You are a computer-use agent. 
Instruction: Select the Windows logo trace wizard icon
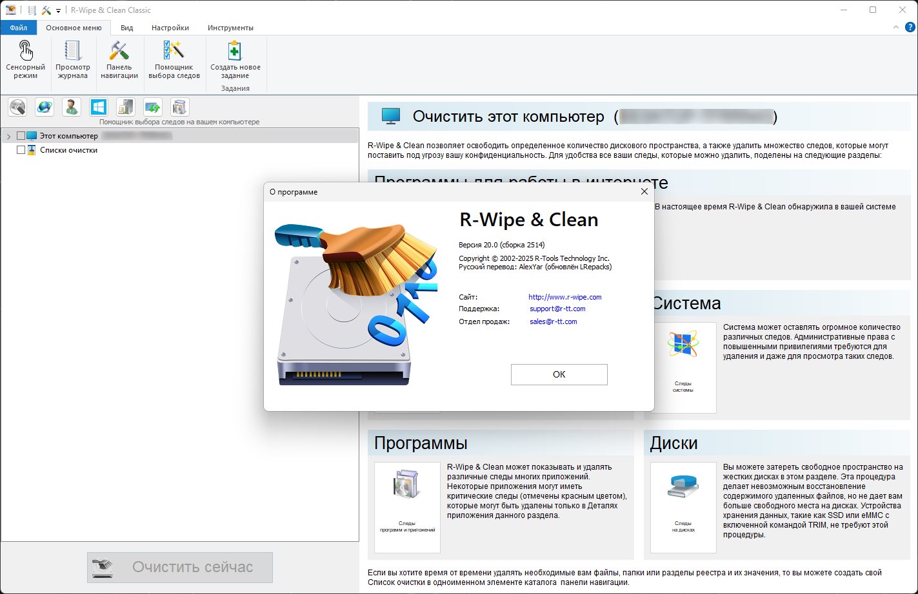pos(98,107)
